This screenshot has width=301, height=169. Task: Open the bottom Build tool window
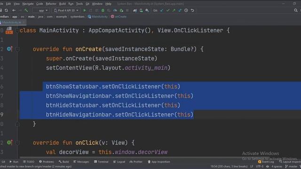point(64,161)
